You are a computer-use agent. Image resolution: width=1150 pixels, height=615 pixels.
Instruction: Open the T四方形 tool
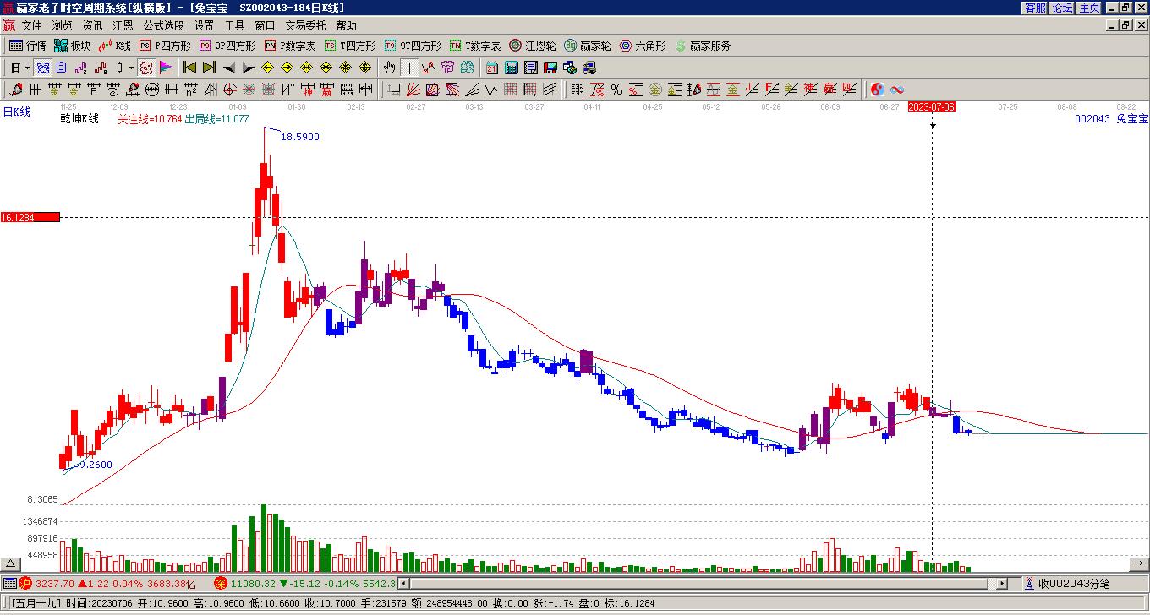(350, 46)
